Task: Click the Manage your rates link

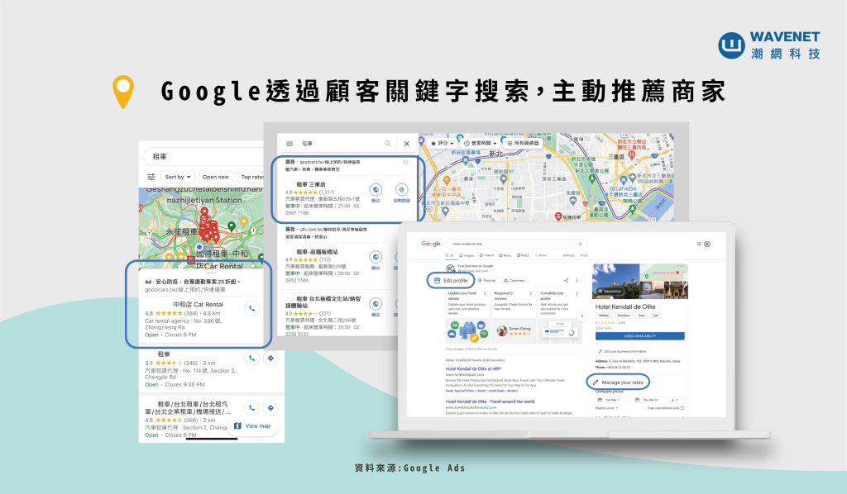Action: tap(619, 382)
